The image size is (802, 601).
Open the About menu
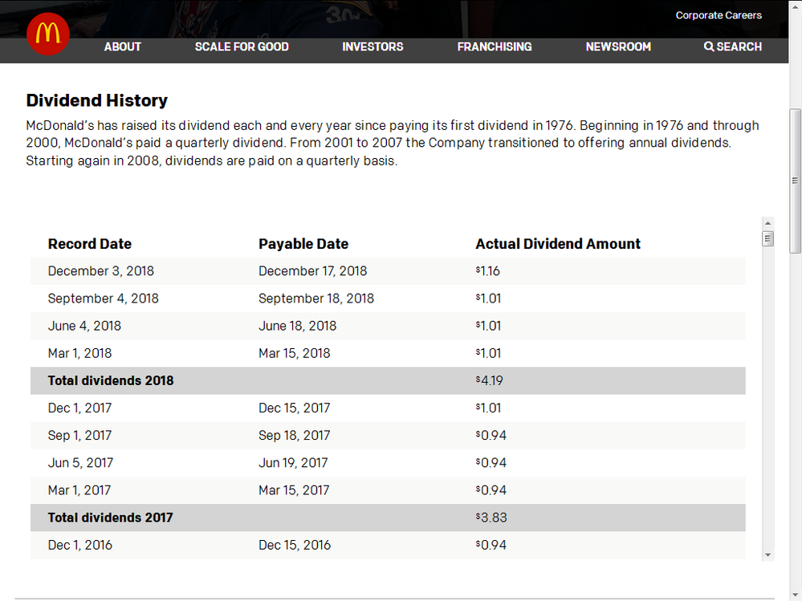click(x=122, y=47)
